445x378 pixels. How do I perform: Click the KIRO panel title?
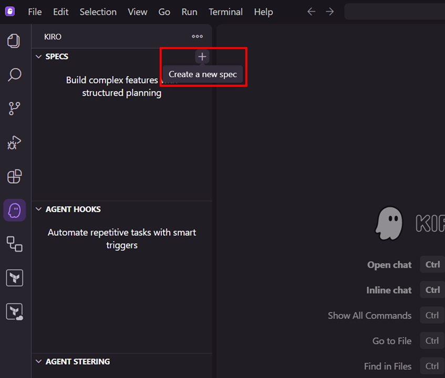[x=53, y=37]
